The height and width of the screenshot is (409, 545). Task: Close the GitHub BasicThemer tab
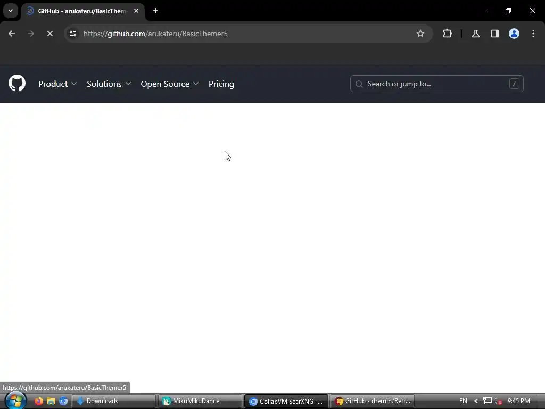136,11
